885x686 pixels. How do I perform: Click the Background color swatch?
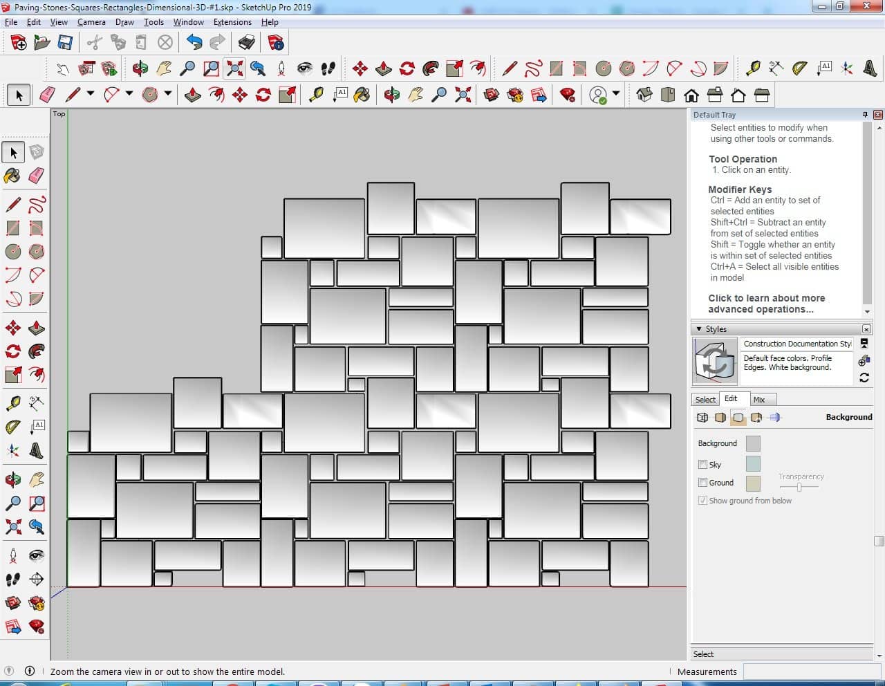pos(753,443)
